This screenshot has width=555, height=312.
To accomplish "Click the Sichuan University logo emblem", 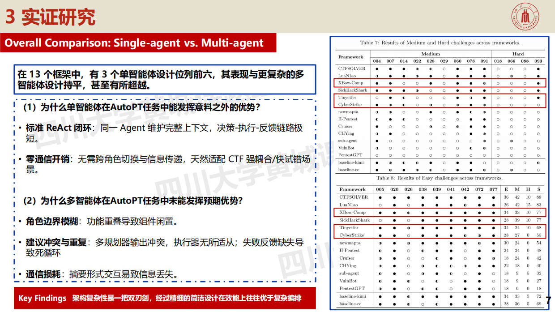I will [525, 17].
